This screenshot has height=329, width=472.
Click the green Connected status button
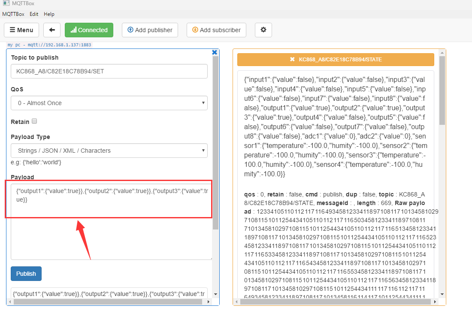coord(89,30)
